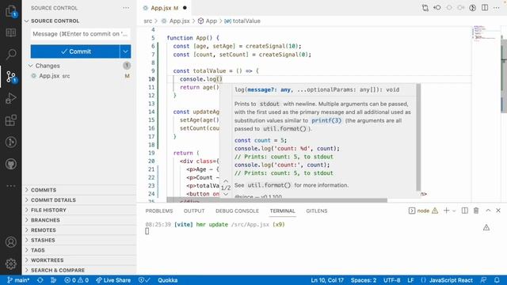This screenshot has height=285, width=507.
Task: Open App.jsx in the Changes list
Action: (80, 76)
